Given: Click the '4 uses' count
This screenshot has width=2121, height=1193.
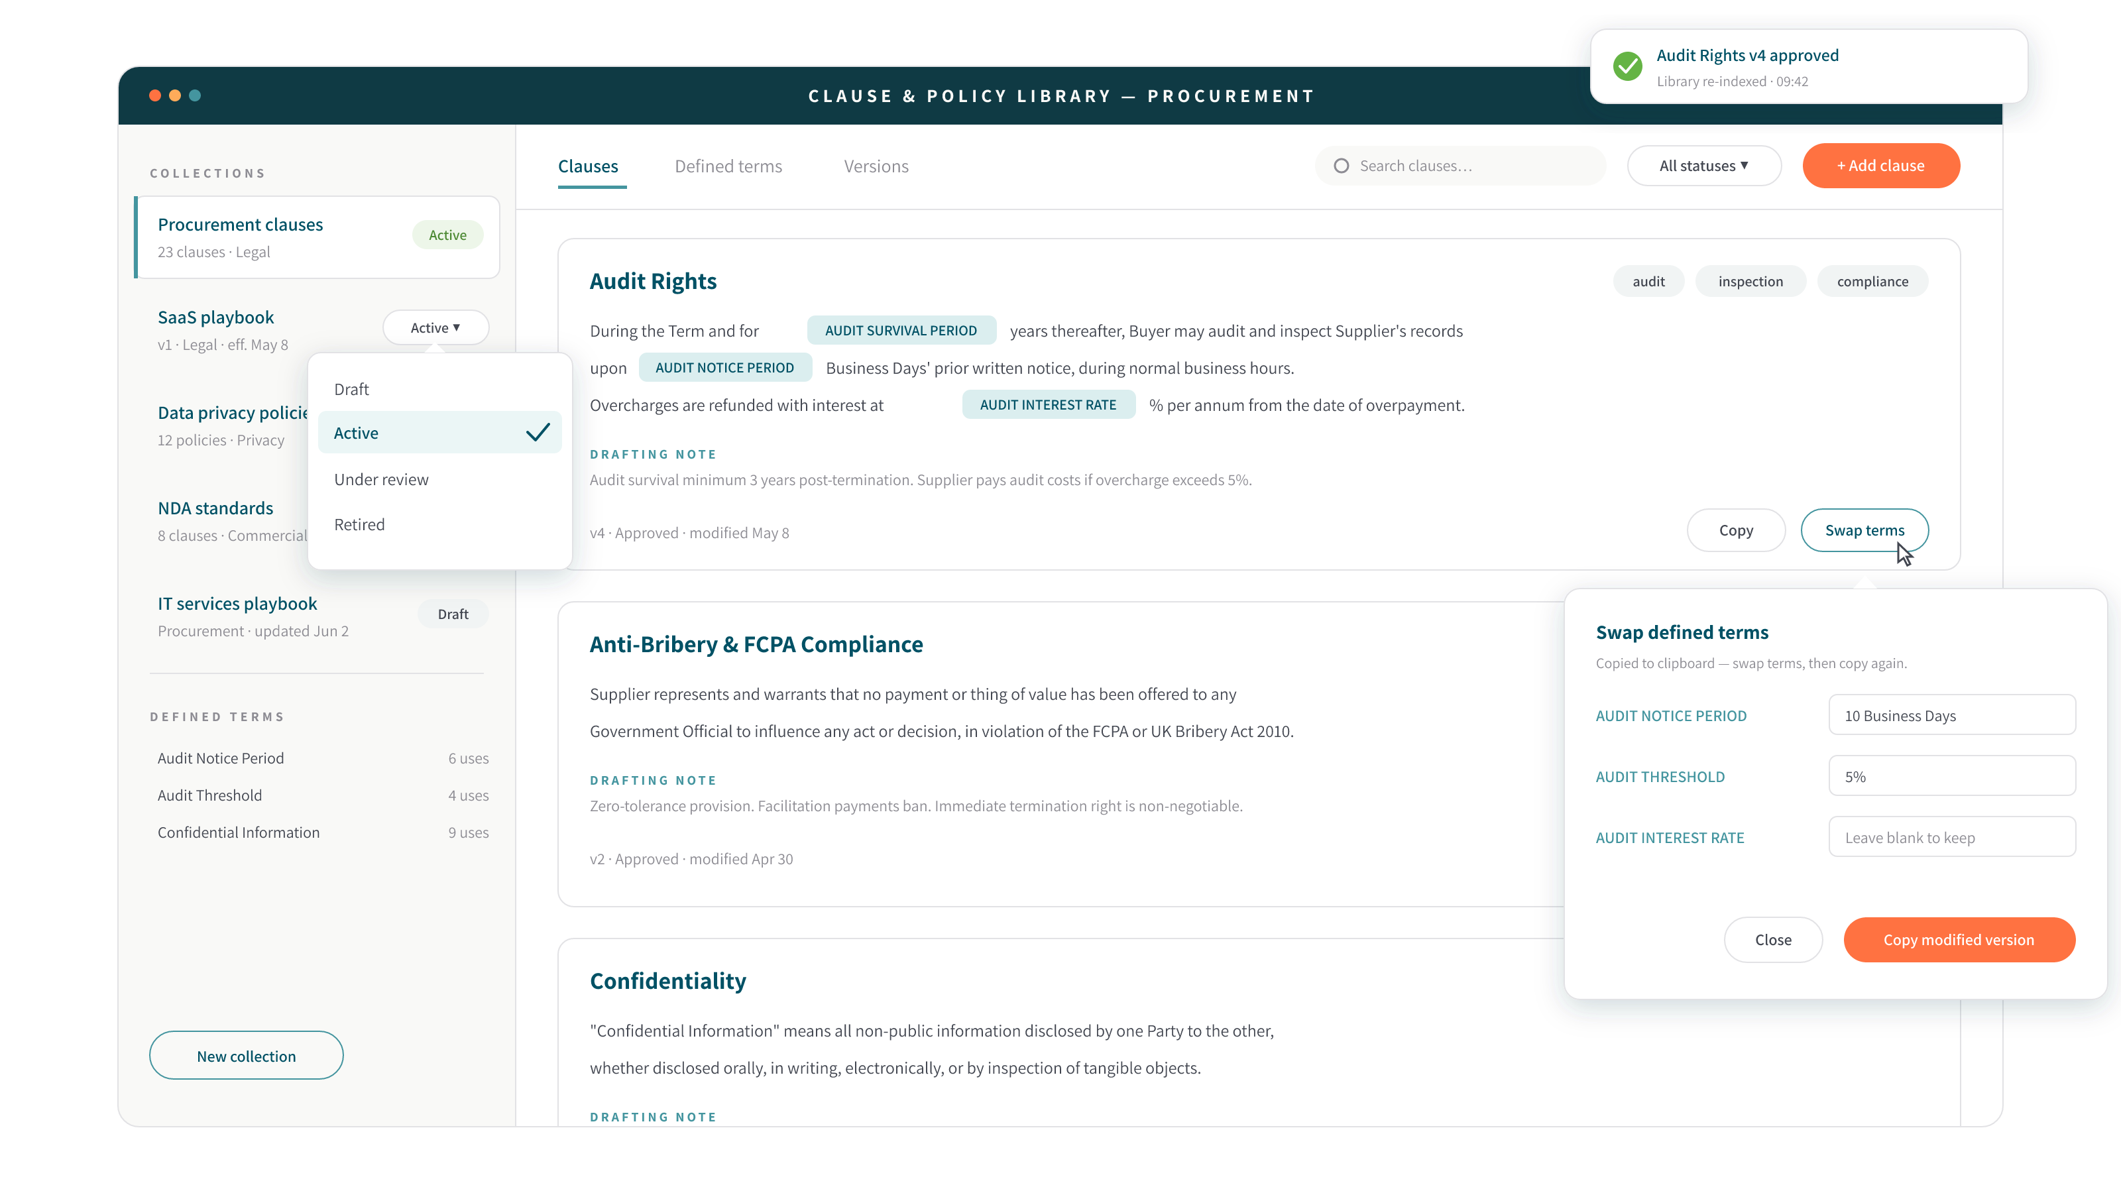Looking at the screenshot, I should (x=469, y=795).
